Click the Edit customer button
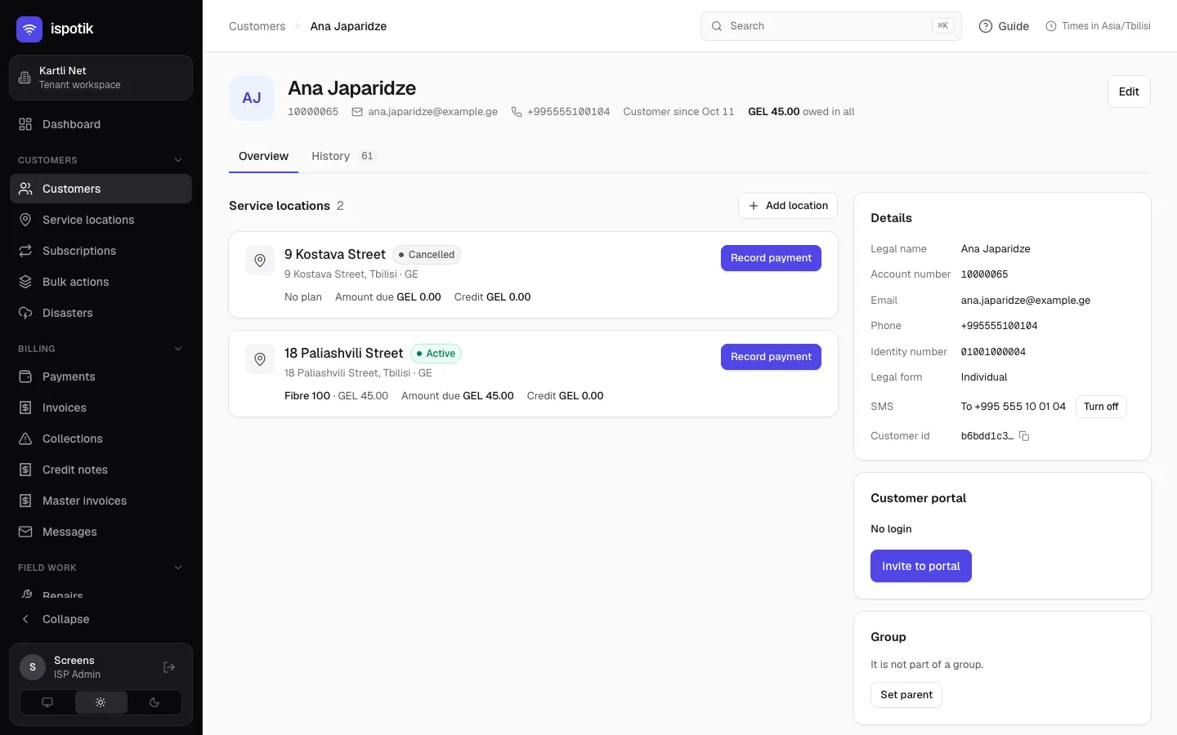 pos(1129,91)
